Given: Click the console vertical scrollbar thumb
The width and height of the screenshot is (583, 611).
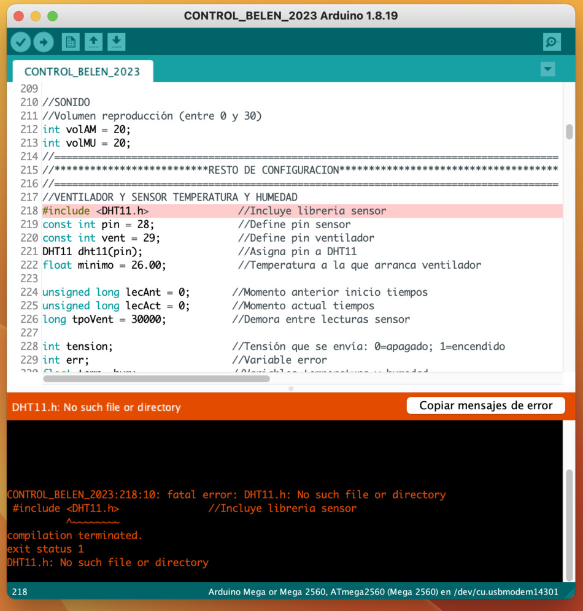Looking at the screenshot, I should (x=569, y=525).
